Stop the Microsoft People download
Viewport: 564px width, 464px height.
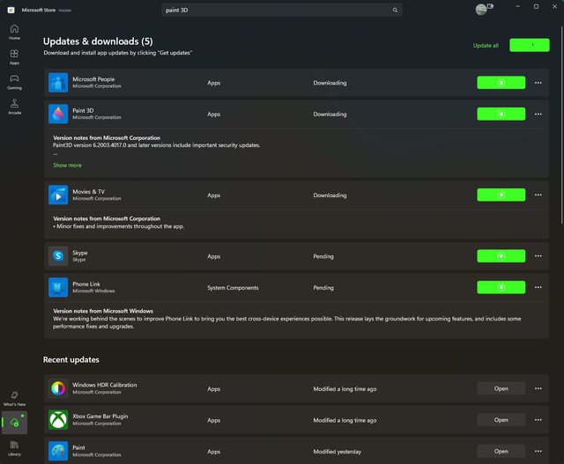coord(501,83)
